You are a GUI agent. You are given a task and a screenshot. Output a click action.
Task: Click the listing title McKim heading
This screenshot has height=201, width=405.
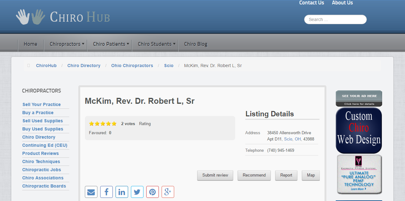coord(140,101)
